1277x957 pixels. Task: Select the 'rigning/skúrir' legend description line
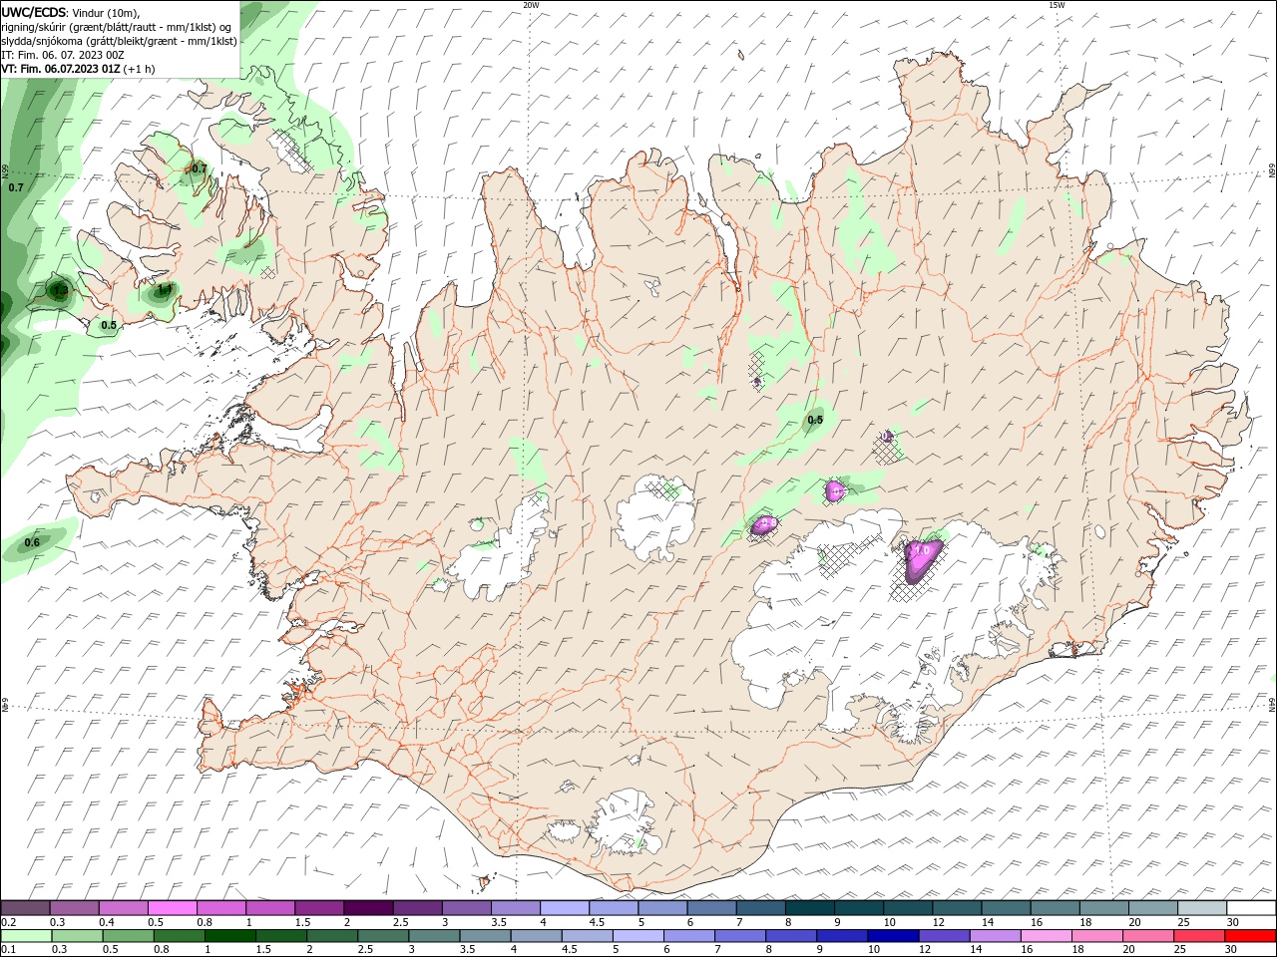117,27
